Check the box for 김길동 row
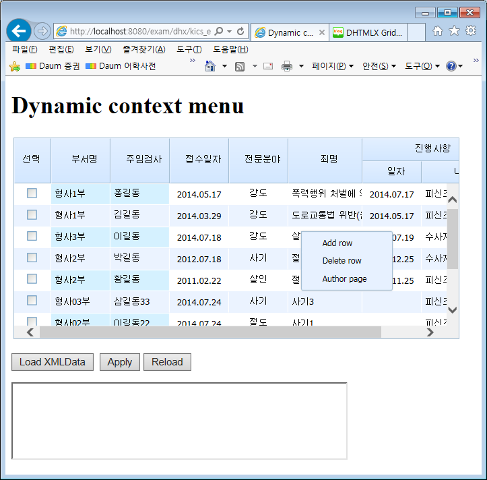Viewport: 487px width, 480px height. [x=32, y=214]
